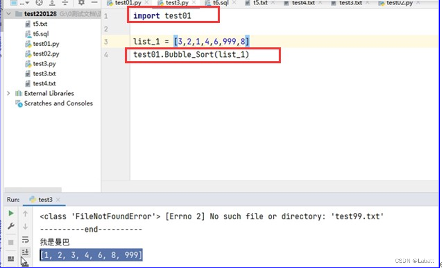The height and width of the screenshot is (268, 442).
Task: Click the down arrow in Run toolbar
Action: click(x=25, y=226)
